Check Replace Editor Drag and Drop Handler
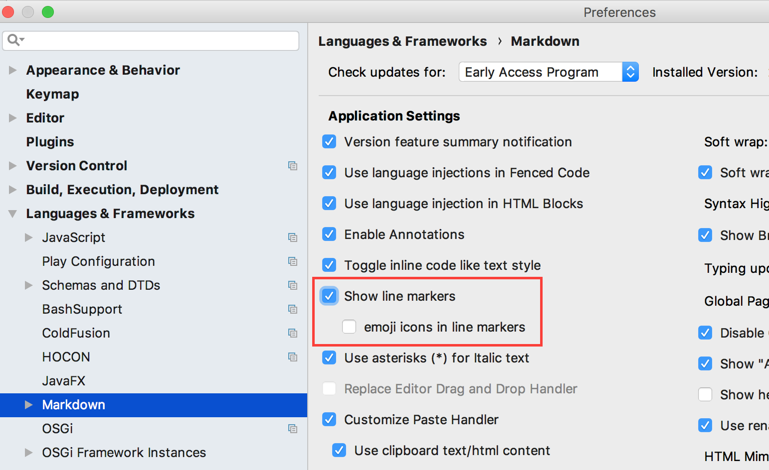 329,389
